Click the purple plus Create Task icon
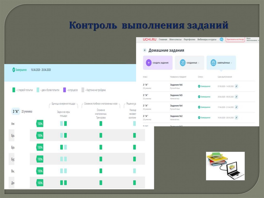 149,63
